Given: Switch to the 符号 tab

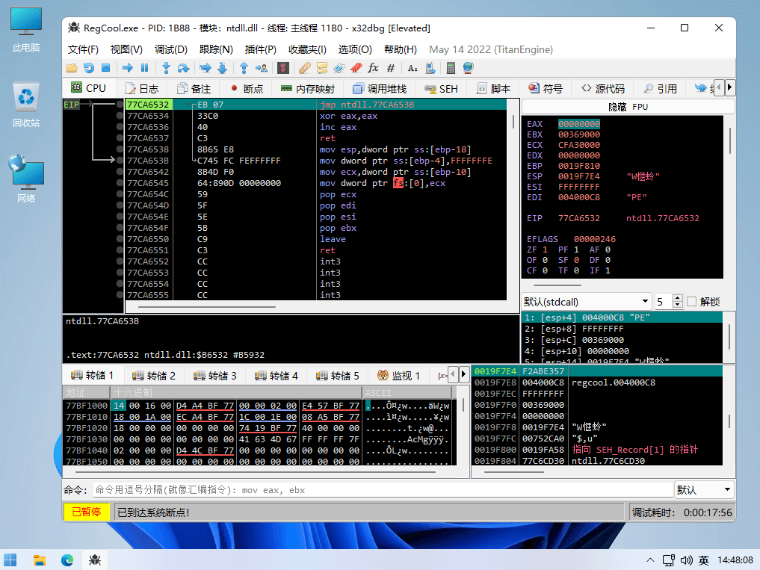Looking at the screenshot, I should 546,89.
